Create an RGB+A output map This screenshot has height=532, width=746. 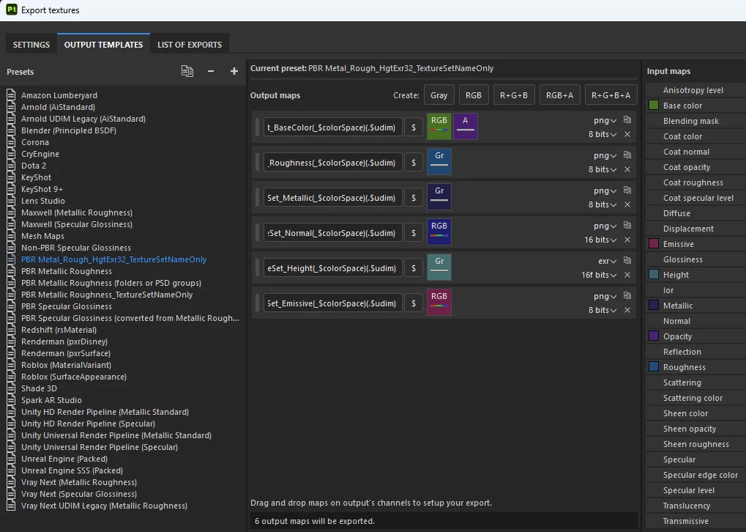coord(559,95)
